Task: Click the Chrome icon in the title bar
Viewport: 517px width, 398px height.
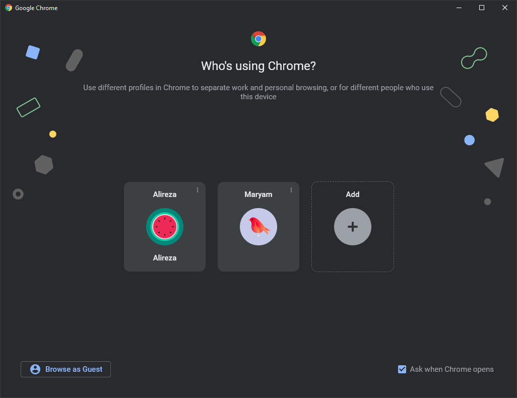Action: 8,8
